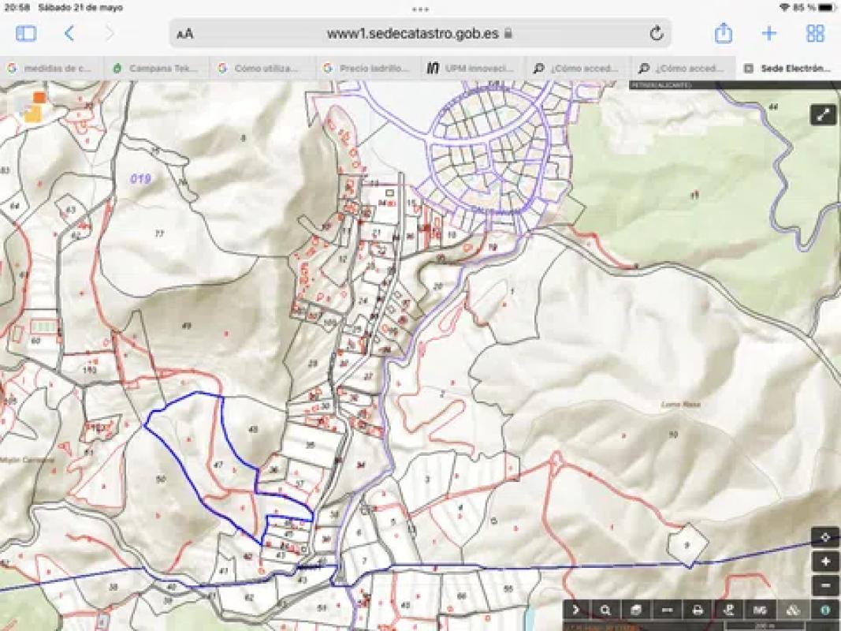The image size is (841, 631).
Task: Center map with the locate crosshair button
Action: point(825,537)
